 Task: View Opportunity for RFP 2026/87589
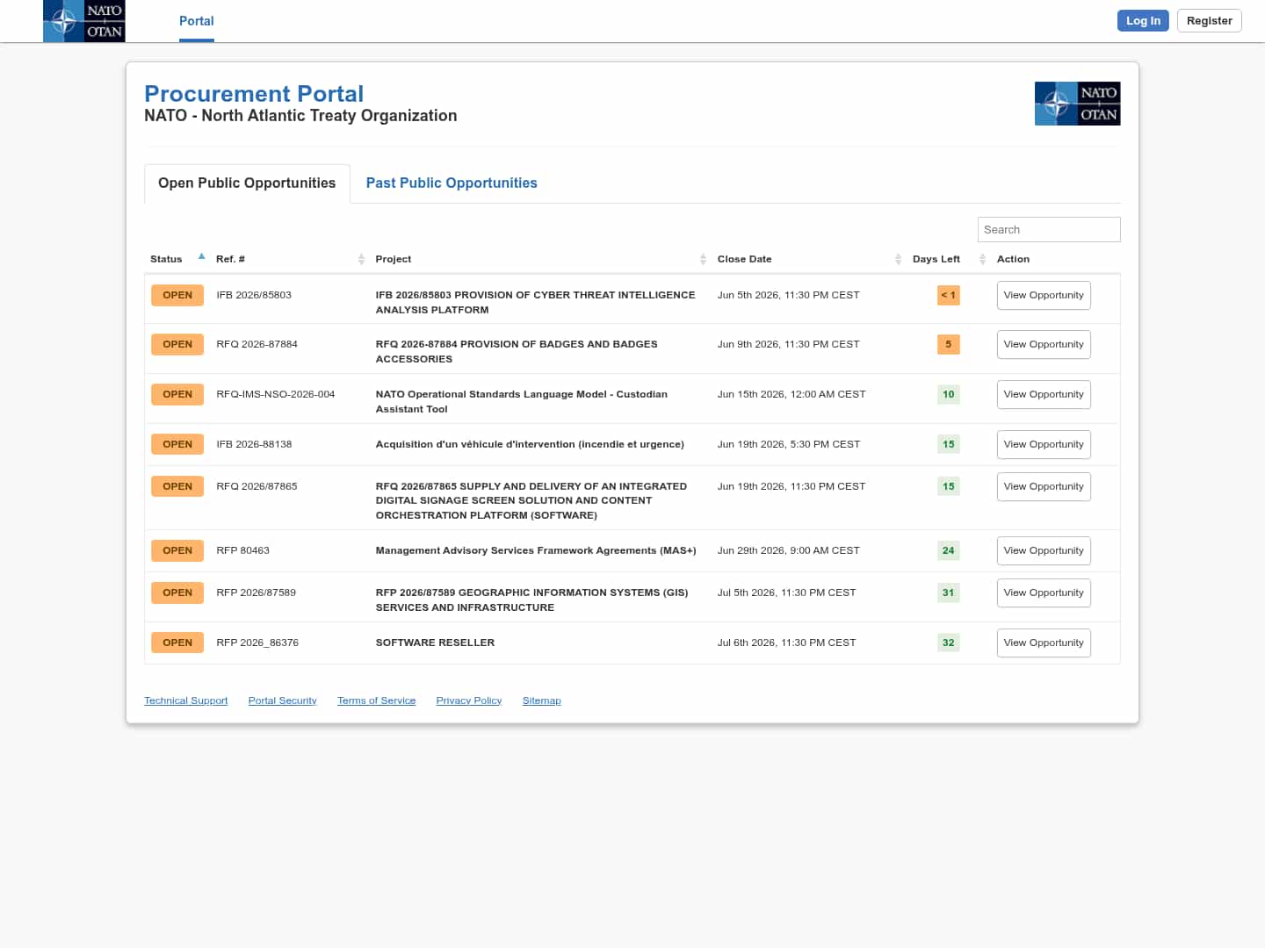1044,592
